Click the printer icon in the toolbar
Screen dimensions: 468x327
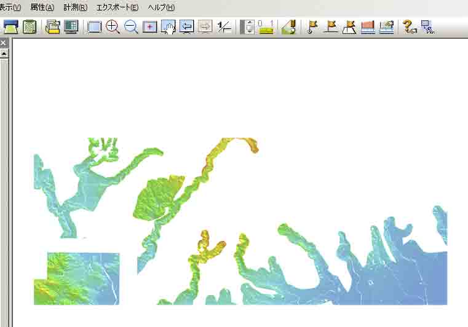(x=10, y=27)
